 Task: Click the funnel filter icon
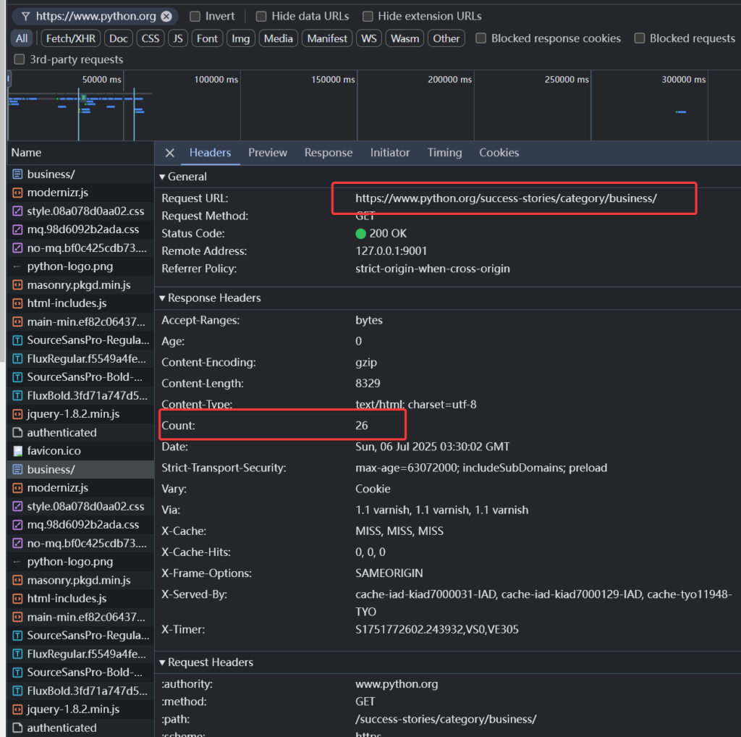point(25,16)
